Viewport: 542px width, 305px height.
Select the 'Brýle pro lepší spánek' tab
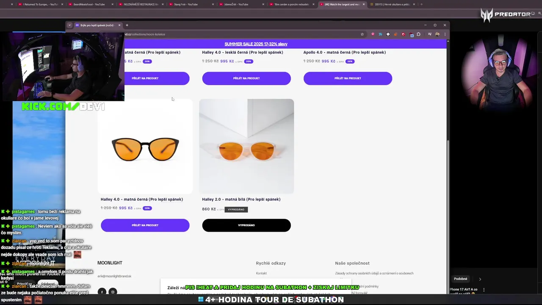(98, 25)
